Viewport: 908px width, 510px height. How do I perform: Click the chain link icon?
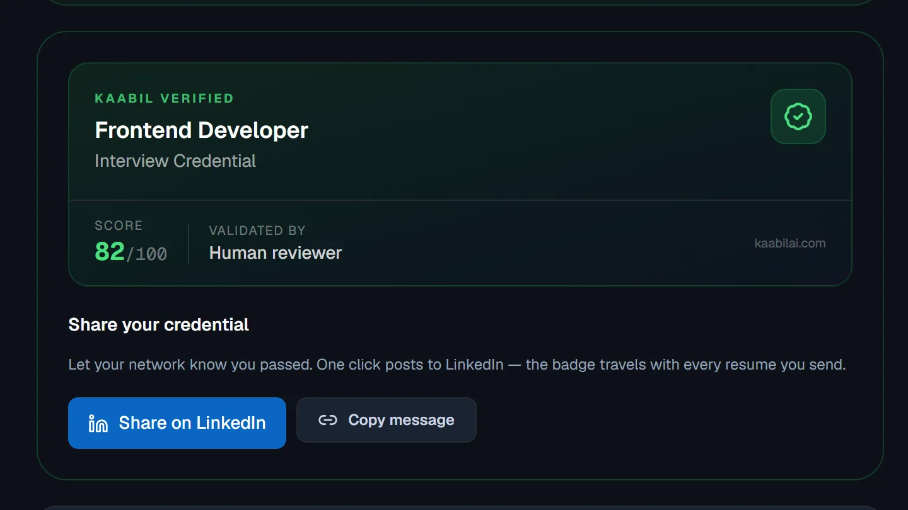[328, 420]
